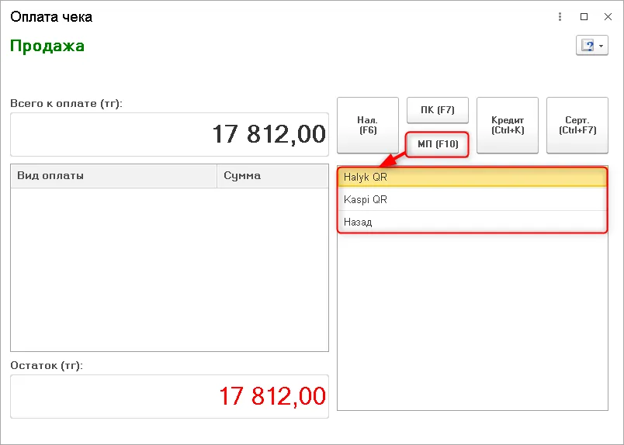The height and width of the screenshot is (445, 624).
Task: Go back via Назад list item
Action: click(x=473, y=222)
